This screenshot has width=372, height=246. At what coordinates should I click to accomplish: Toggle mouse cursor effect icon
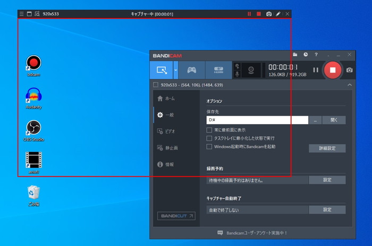pyautogui.click(x=237, y=66)
